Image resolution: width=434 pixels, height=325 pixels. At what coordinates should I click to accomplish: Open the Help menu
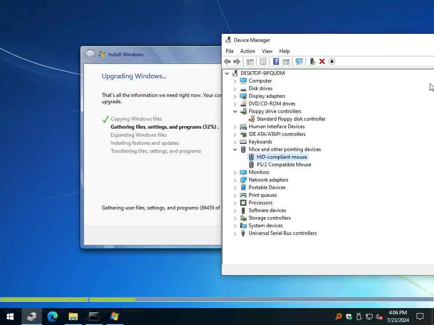[284, 51]
